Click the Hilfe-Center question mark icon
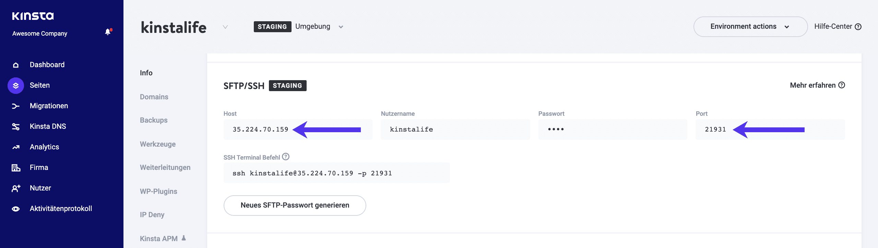Image resolution: width=878 pixels, height=248 pixels. click(x=858, y=27)
